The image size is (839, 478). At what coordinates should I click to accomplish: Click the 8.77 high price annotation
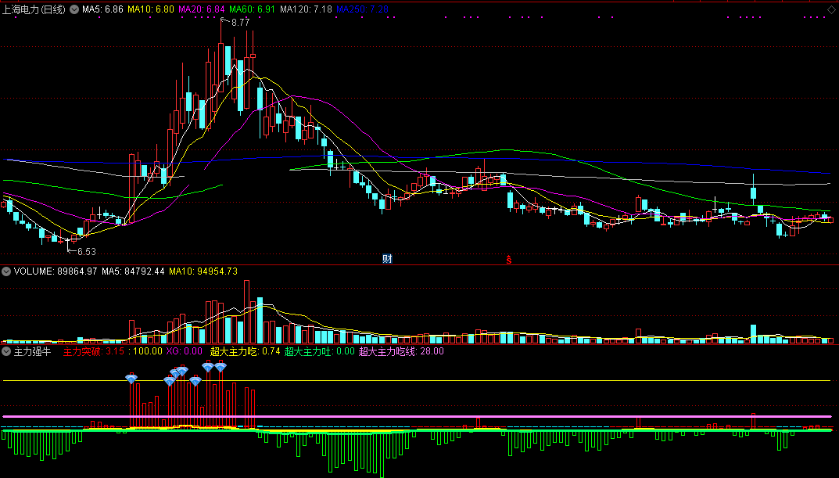click(240, 23)
